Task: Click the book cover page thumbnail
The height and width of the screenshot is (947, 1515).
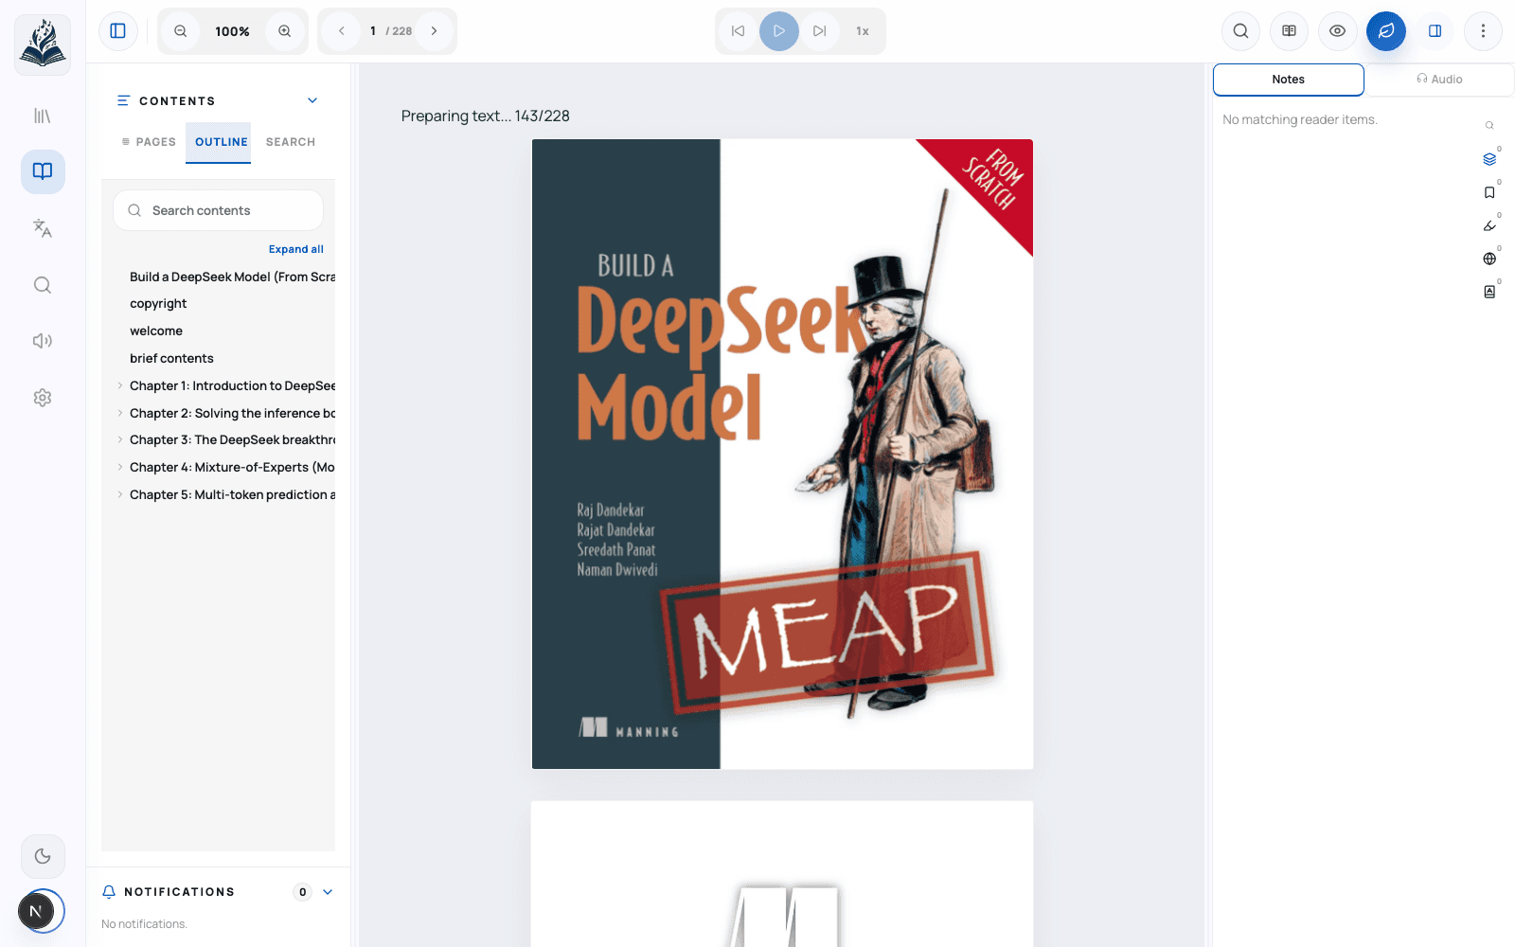Action: pyautogui.click(x=782, y=455)
